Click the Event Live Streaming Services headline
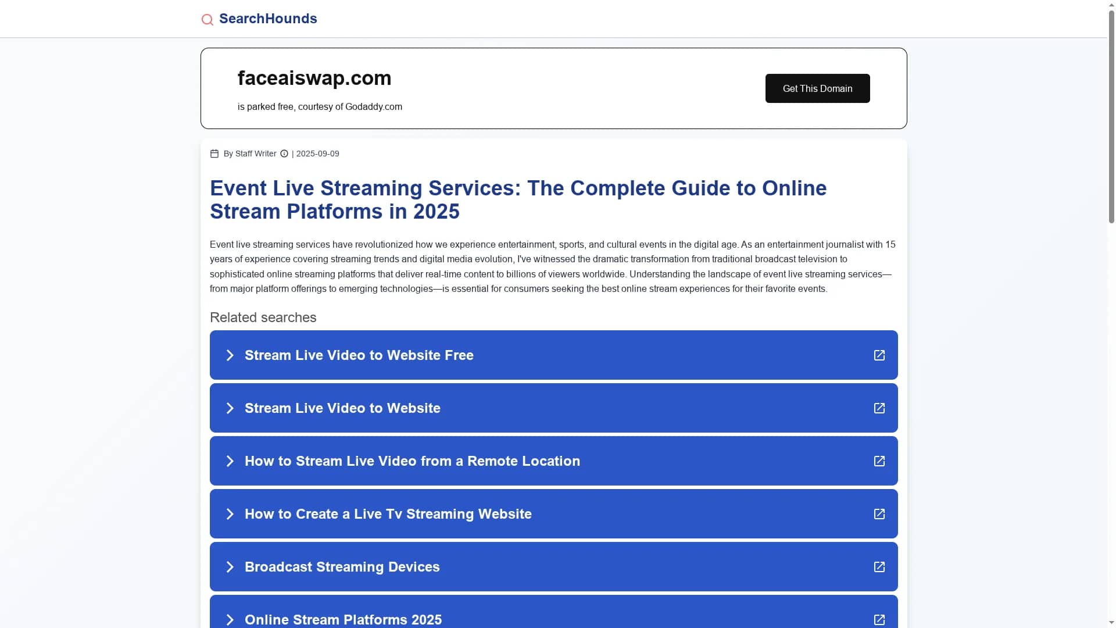Screen dimensions: 1116x628 click(x=518, y=199)
